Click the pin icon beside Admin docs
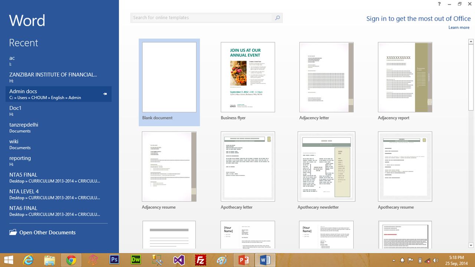Viewport: 475px width, 267px height. click(x=105, y=94)
